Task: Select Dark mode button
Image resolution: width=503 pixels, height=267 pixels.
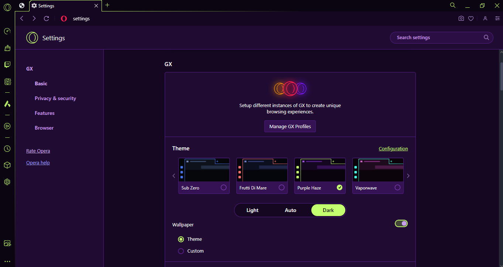Action: tap(328, 210)
